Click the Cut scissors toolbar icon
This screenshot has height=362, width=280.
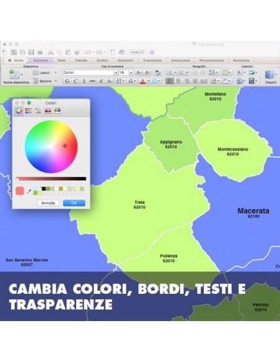click(51, 53)
